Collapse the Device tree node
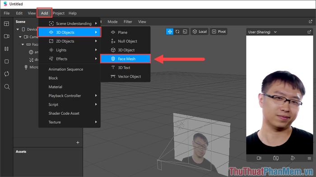316x177 pixels. (18, 29)
